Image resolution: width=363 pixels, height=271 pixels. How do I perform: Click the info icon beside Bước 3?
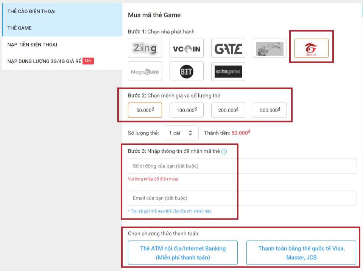click(x=224, y=152)
